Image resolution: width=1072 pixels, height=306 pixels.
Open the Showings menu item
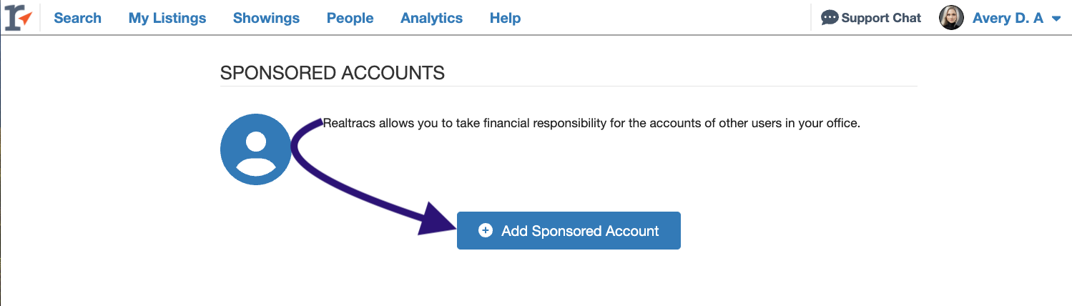click(x=266, y=18)
